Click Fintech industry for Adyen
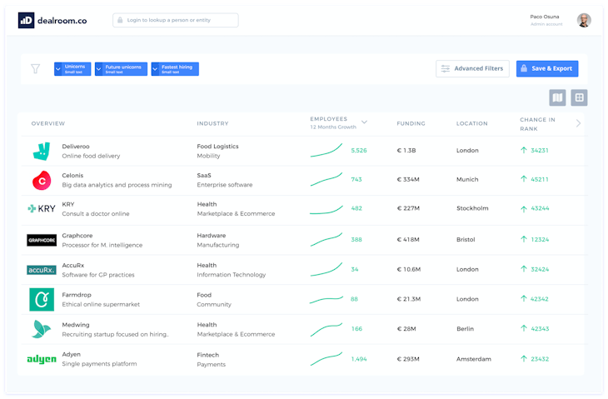 [x=208, y=355]
